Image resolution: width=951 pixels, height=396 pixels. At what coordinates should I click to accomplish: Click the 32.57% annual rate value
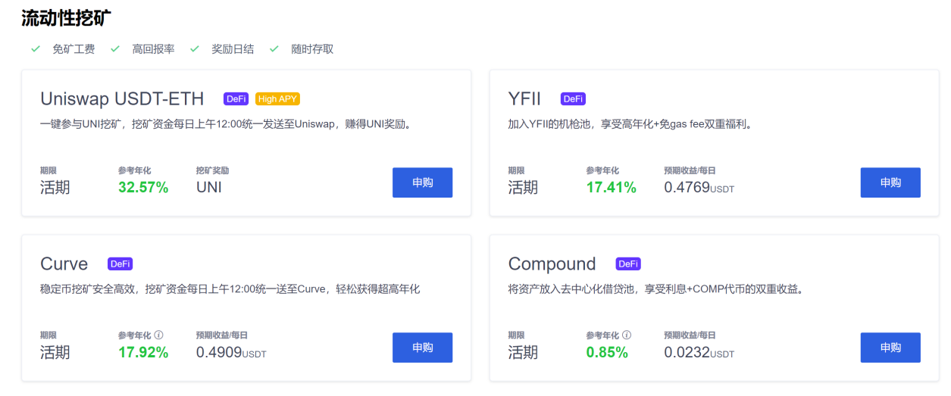143,187
